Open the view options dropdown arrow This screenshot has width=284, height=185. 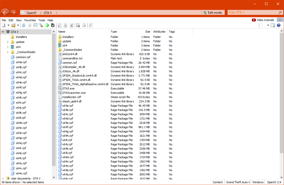(x=268, y=25)
